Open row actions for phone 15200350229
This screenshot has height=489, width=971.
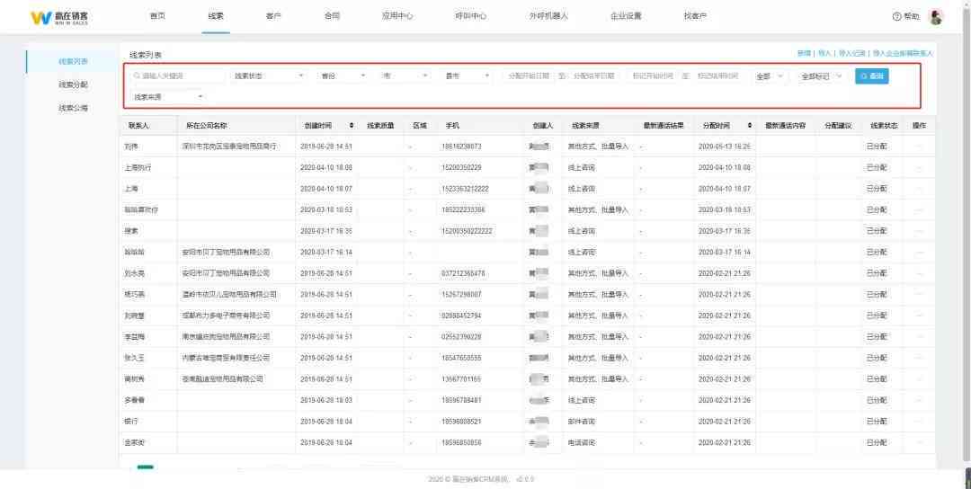coord(919,168)
